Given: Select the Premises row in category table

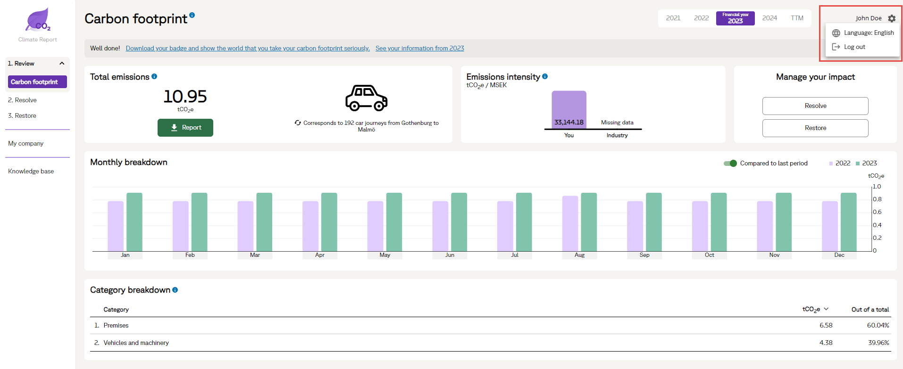Looking at the screenshot, I should click(116, 326).
